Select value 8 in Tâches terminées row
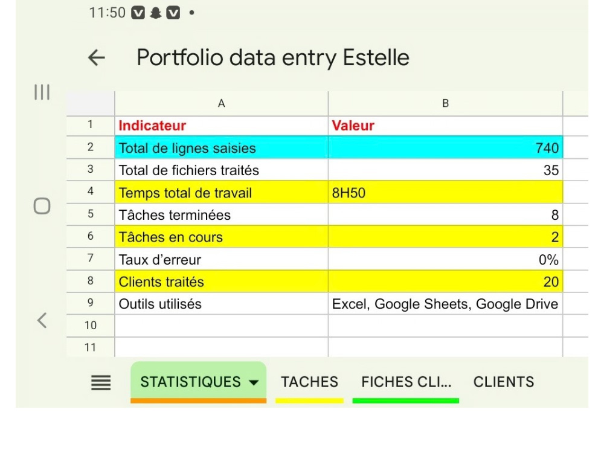This screenshot has height=453, width=604. click(x=446, y=214)
